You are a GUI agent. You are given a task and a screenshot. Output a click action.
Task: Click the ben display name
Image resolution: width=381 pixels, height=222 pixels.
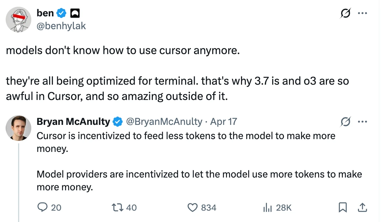(x=45, y=13)
